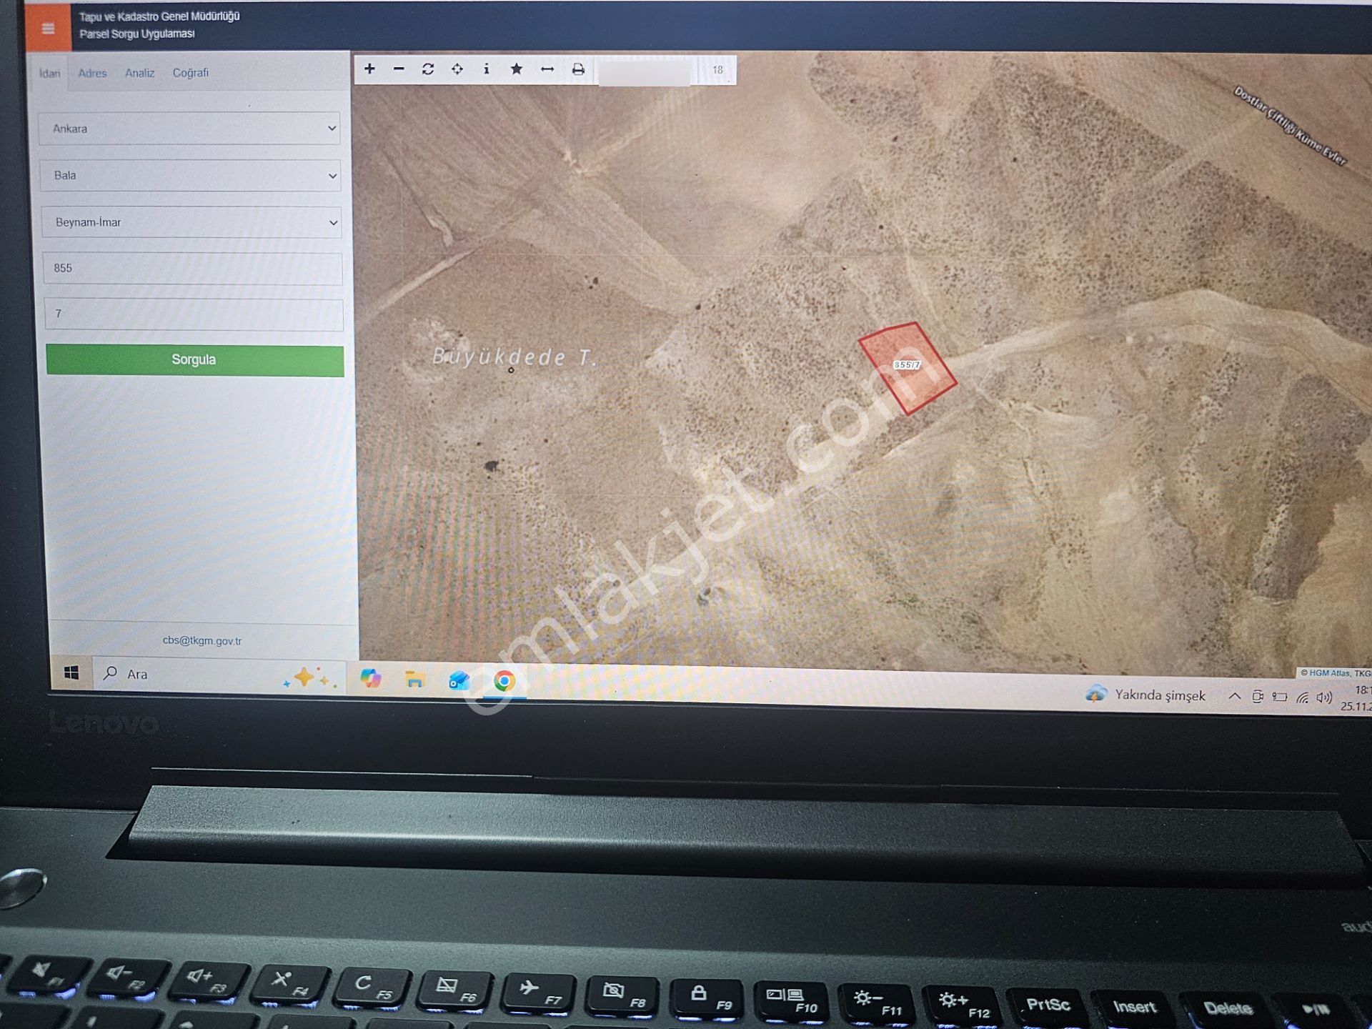
Task: Click the refresh map icon
Action: click(x=428, y=69)
